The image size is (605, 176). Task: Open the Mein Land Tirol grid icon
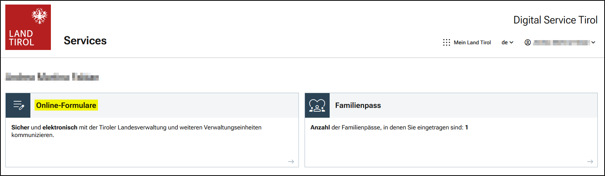(x=447, y=42)
